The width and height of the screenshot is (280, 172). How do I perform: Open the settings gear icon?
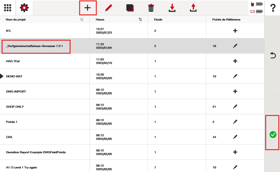coord(24,8)
